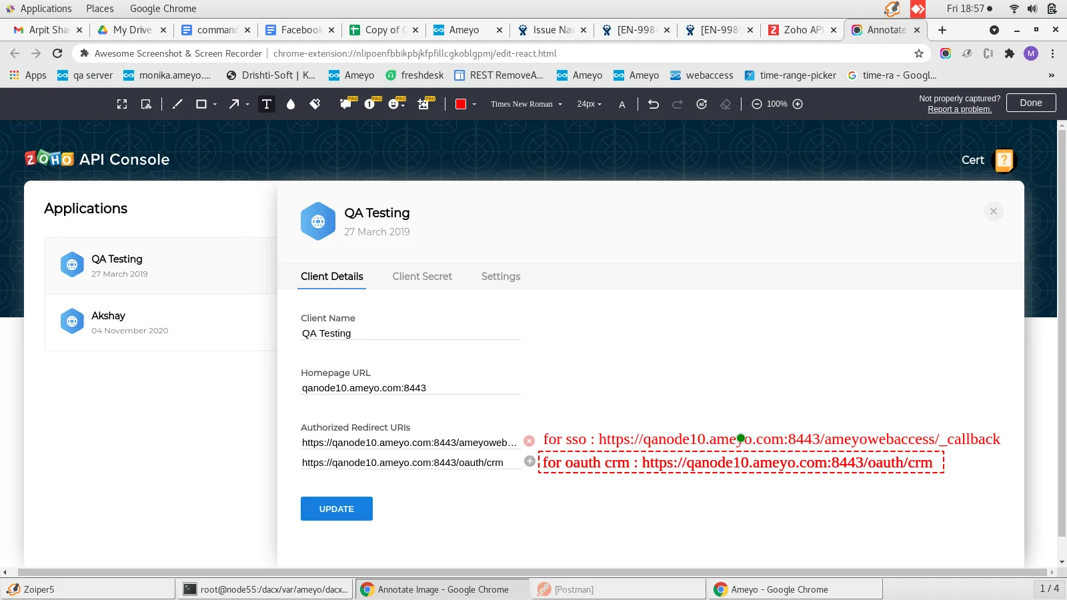Click the PRO speech bubble callout tool
1067x600 pixels.
point(346,104)
